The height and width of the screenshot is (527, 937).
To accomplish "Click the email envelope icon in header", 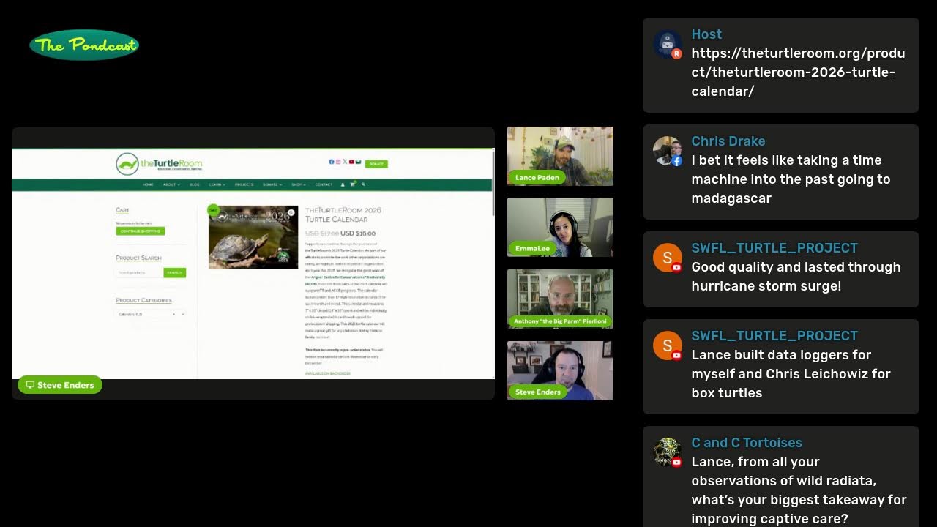I will coord(358,162).
